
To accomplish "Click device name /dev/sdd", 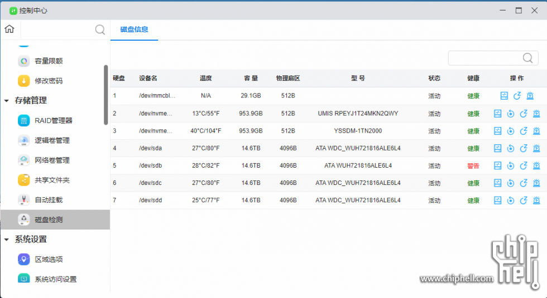I will (151, 200).
